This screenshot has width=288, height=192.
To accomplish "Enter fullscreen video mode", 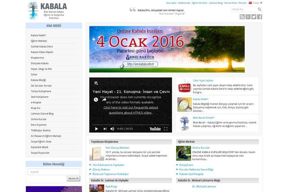I will [166, 129].
